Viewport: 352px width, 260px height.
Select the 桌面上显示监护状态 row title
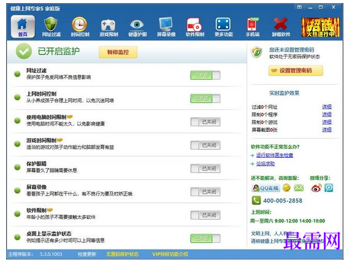(x=48, y=234)
